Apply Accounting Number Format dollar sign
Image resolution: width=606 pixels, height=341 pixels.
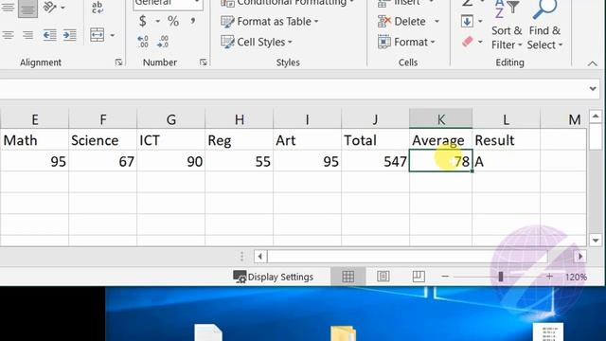click(143, 21)
